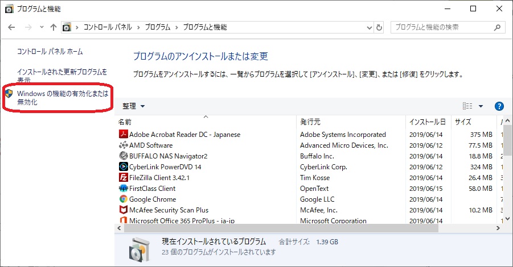Screen dimensions: 513x267
Task: Click the search magnifier icon
Action: click(497, 27)
